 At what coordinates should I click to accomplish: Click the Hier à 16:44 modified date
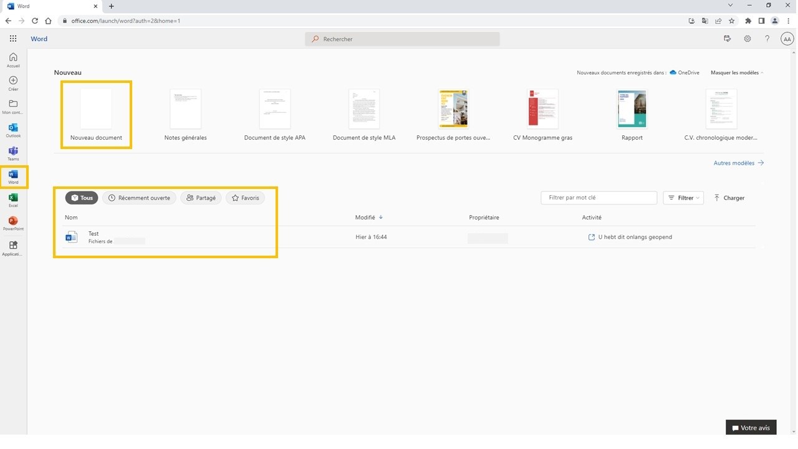371,237
